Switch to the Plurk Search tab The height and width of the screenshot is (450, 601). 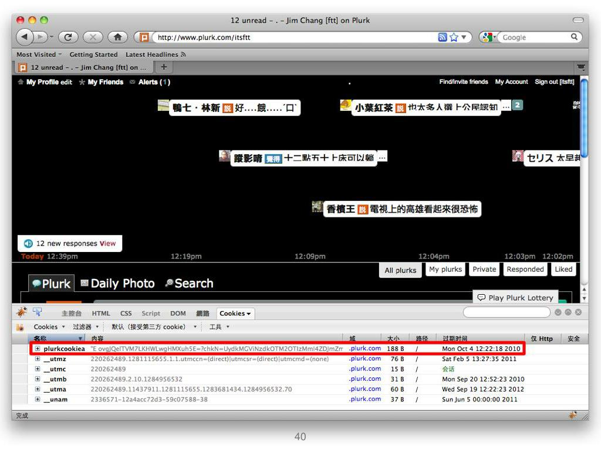click(190, 284)
